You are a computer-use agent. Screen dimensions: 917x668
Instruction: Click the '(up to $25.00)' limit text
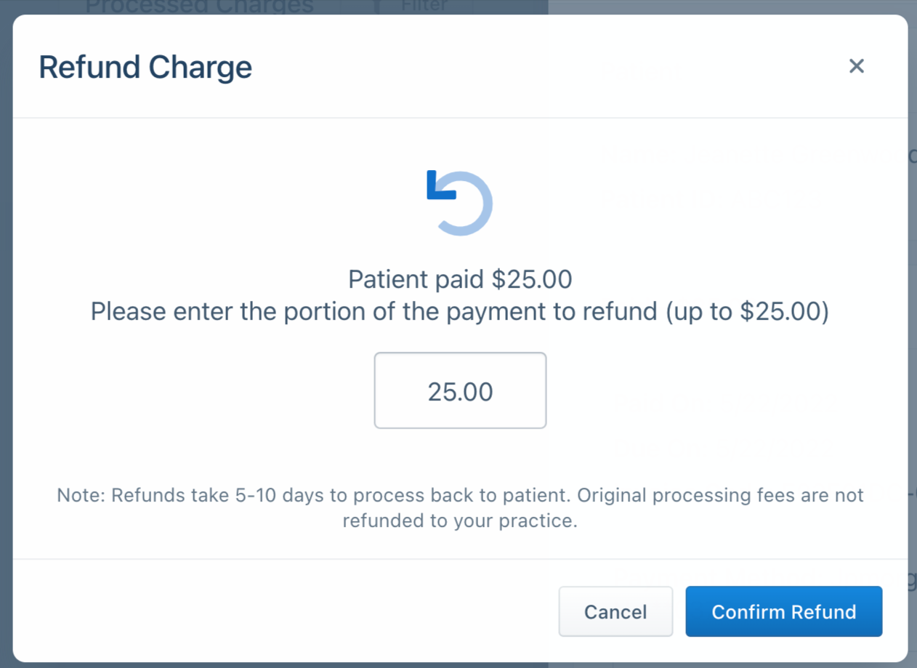(746, 312)
